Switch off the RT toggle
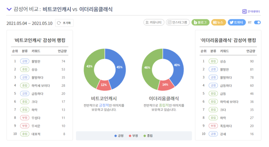 pyautogui.click(x=257, y=22)
